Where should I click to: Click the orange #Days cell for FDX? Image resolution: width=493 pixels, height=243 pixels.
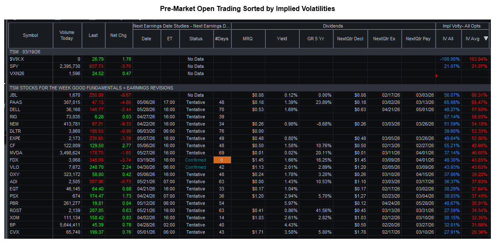click(x=223, y=160)
